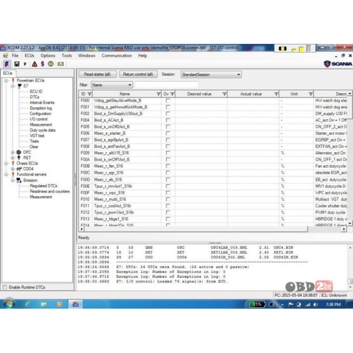Click the RET ECU icon in tree
Image resolution: width=353 pixels, height=353 pixels.
tap(19, 158)
